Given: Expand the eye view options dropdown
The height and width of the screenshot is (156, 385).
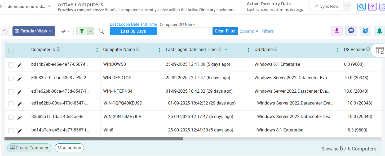Looking at the screenshot, I should 65,31.
